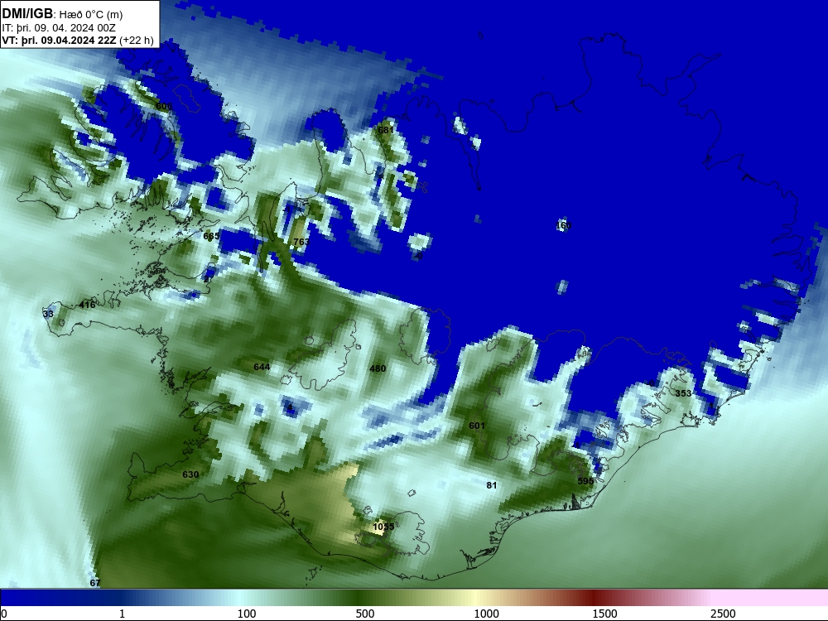Click the map value label 681
The width and height of the screenshot is (828, 621).
point(386,130)
